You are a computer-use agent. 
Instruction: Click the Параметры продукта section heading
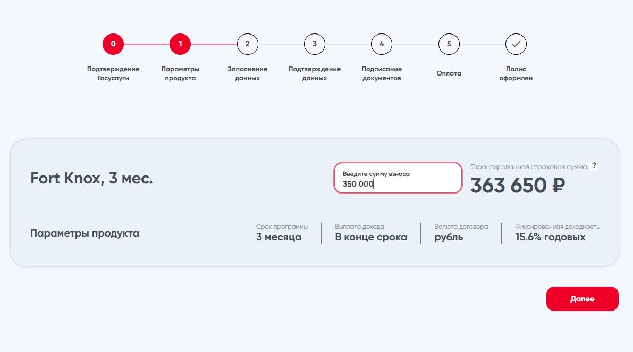tap(85, 233)
